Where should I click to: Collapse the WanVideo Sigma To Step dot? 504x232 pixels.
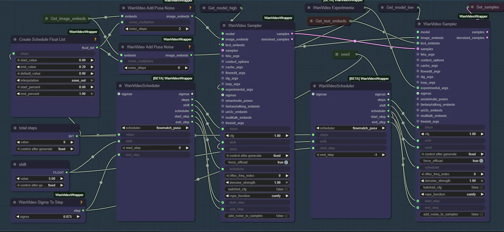pos(15,202)
